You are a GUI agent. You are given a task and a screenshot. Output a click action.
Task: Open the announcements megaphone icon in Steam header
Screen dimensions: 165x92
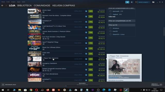click(127, 2)
